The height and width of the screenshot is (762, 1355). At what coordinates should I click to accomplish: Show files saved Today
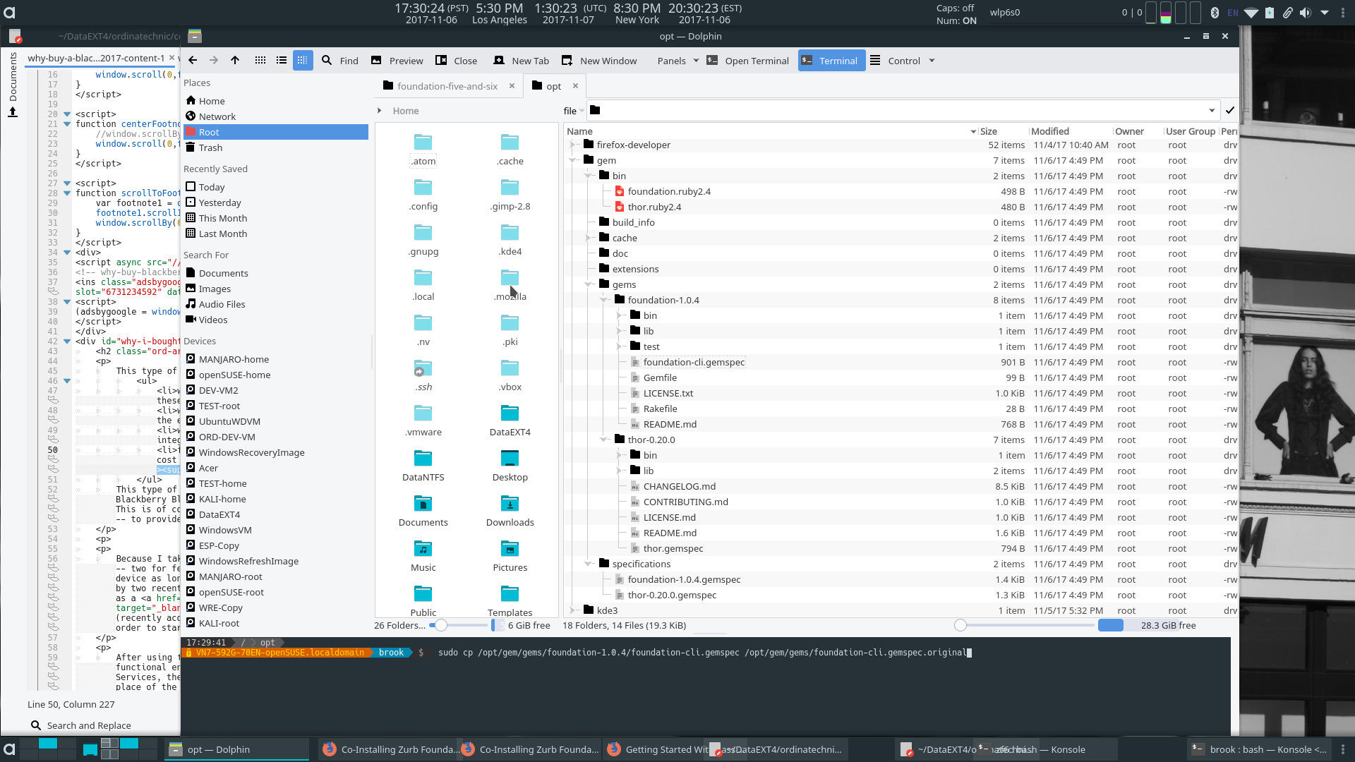(276, 187)
